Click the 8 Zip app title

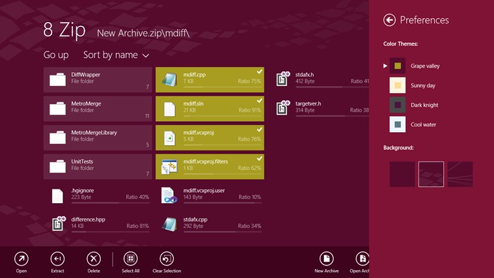pyautogui.click(x=64, y=30)
